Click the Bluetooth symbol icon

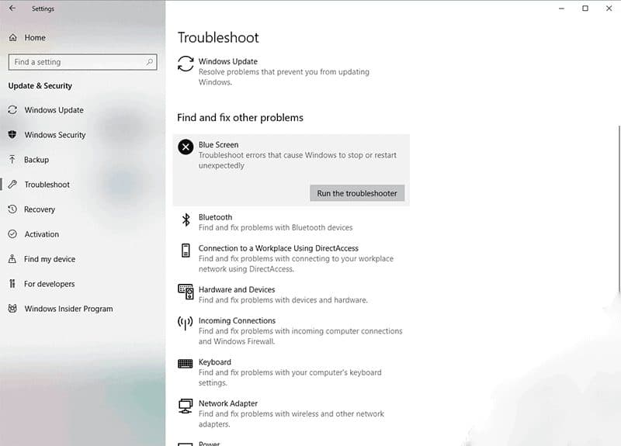point(186,220)
